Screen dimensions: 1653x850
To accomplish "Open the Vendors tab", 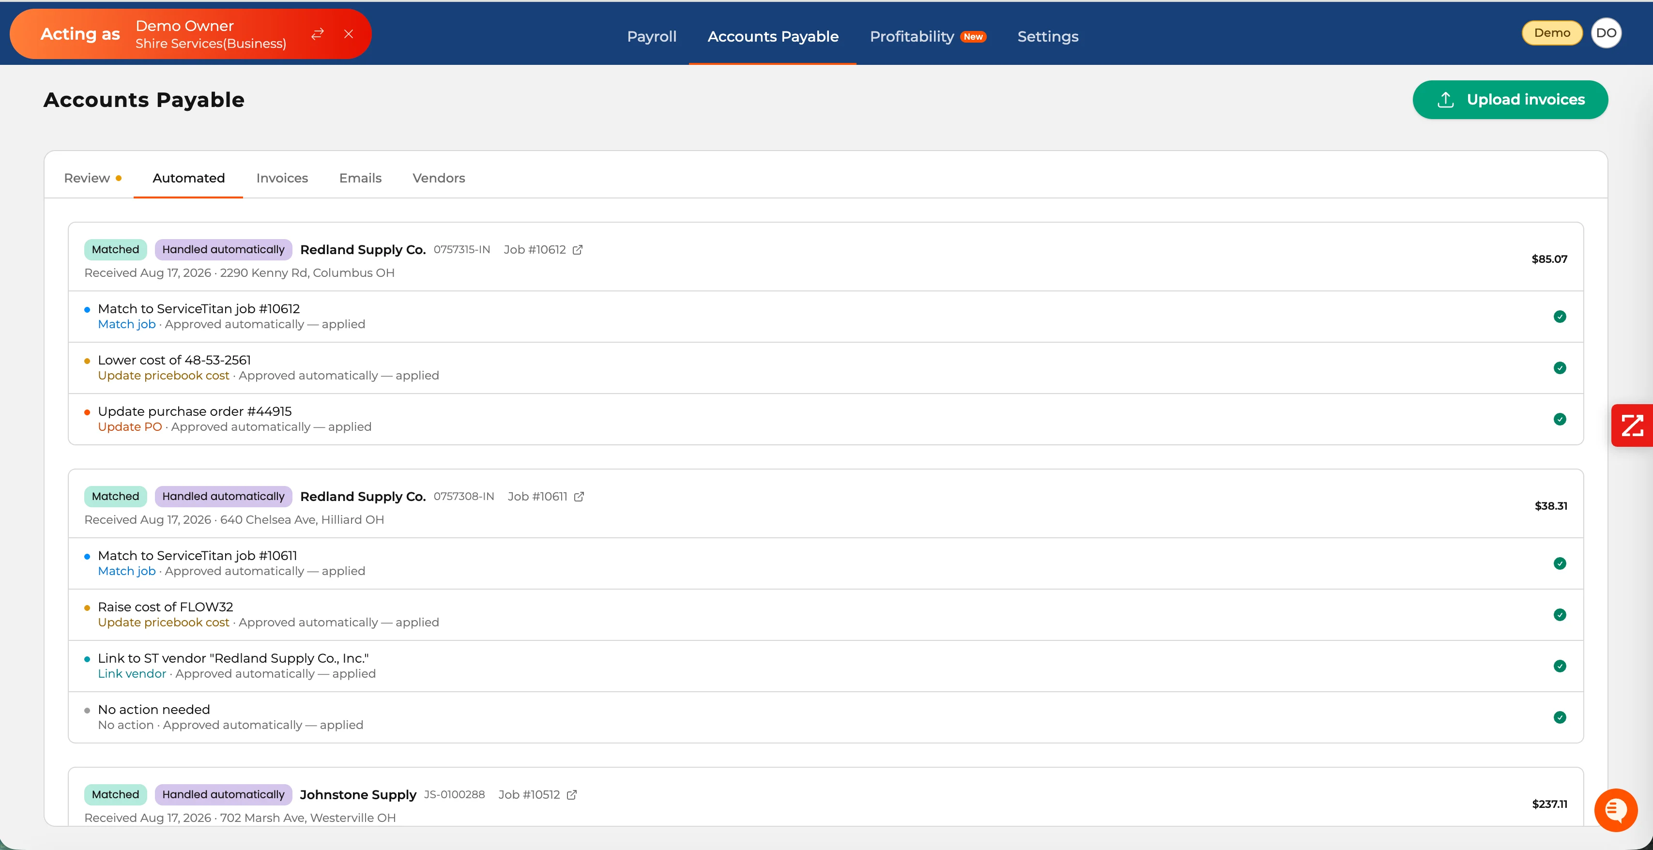I will pos(438,178).
